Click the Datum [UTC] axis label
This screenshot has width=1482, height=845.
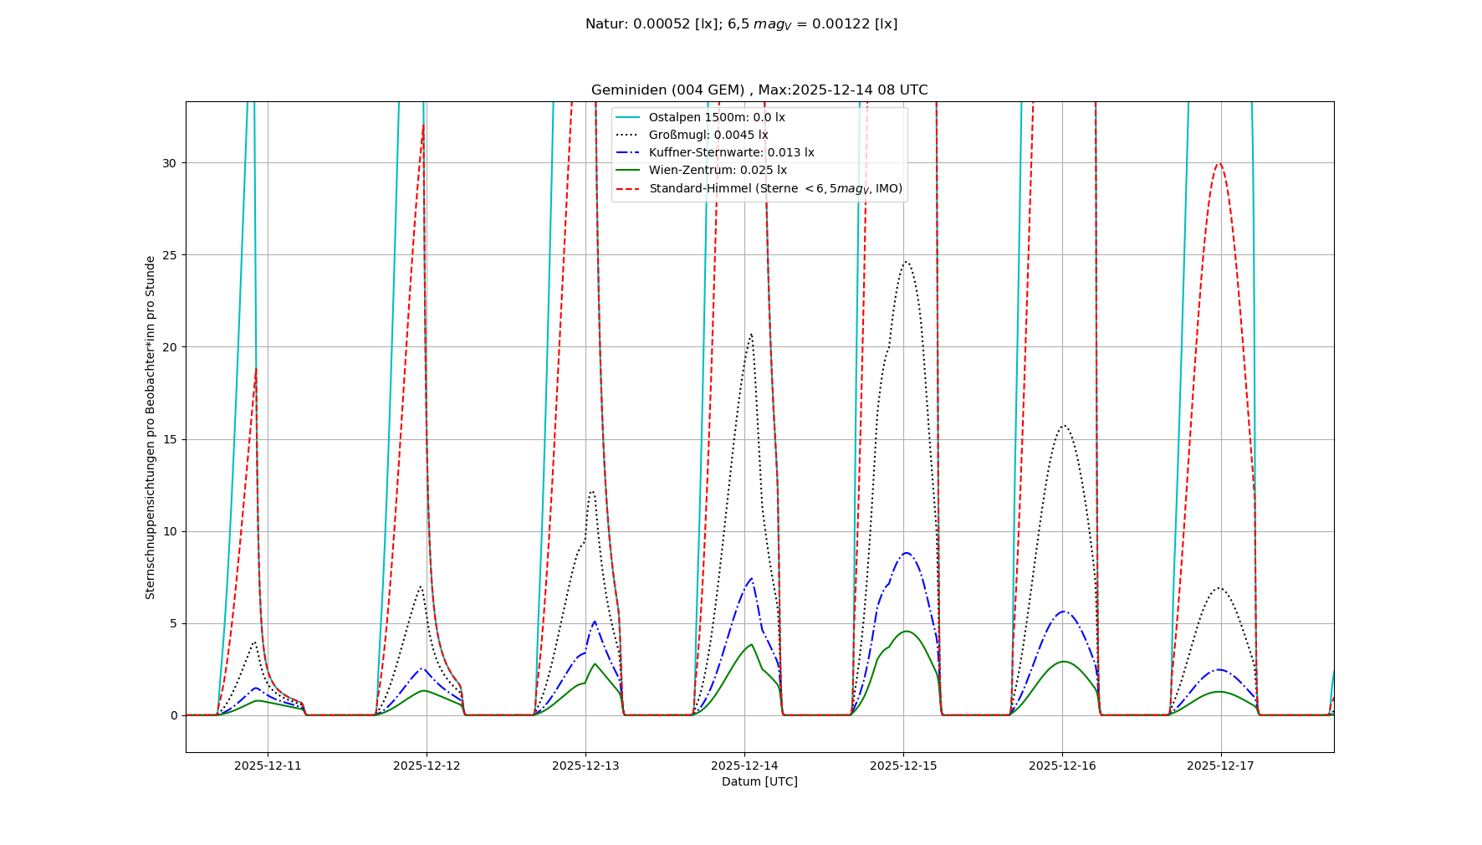point(759,781)
